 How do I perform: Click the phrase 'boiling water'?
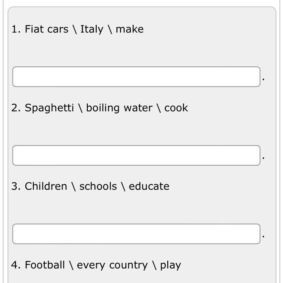(119, 108)
